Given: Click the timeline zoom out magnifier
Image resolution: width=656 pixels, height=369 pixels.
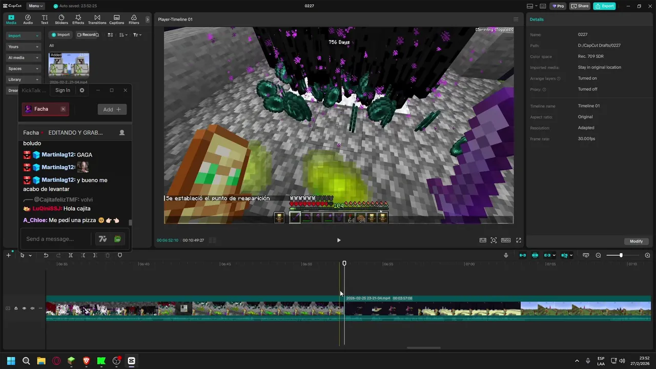Looking at the screenshot, I should point(598,255).
